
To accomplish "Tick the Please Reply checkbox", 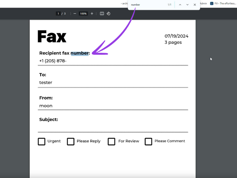I will (71, 142).
